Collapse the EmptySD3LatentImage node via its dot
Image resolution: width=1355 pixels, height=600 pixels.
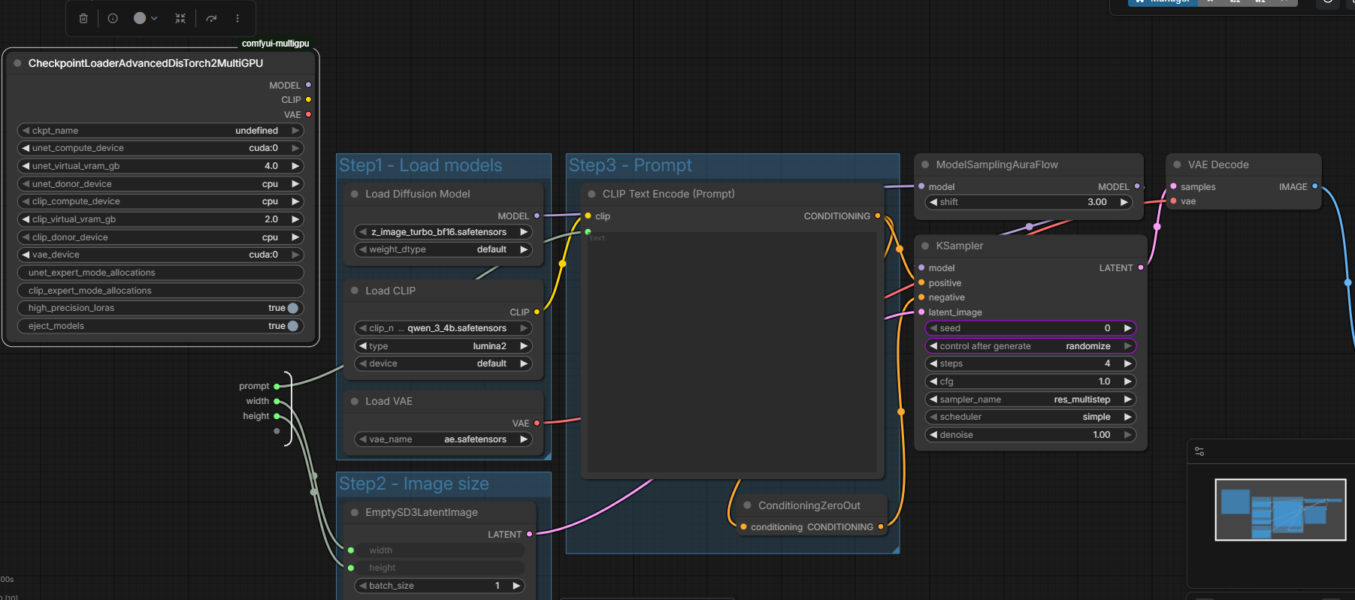355,512
